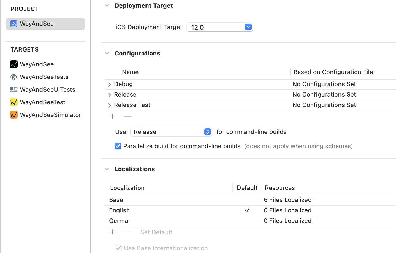
Task: Open the iOS Deployment Target dropdown
Action: point(248,27)
